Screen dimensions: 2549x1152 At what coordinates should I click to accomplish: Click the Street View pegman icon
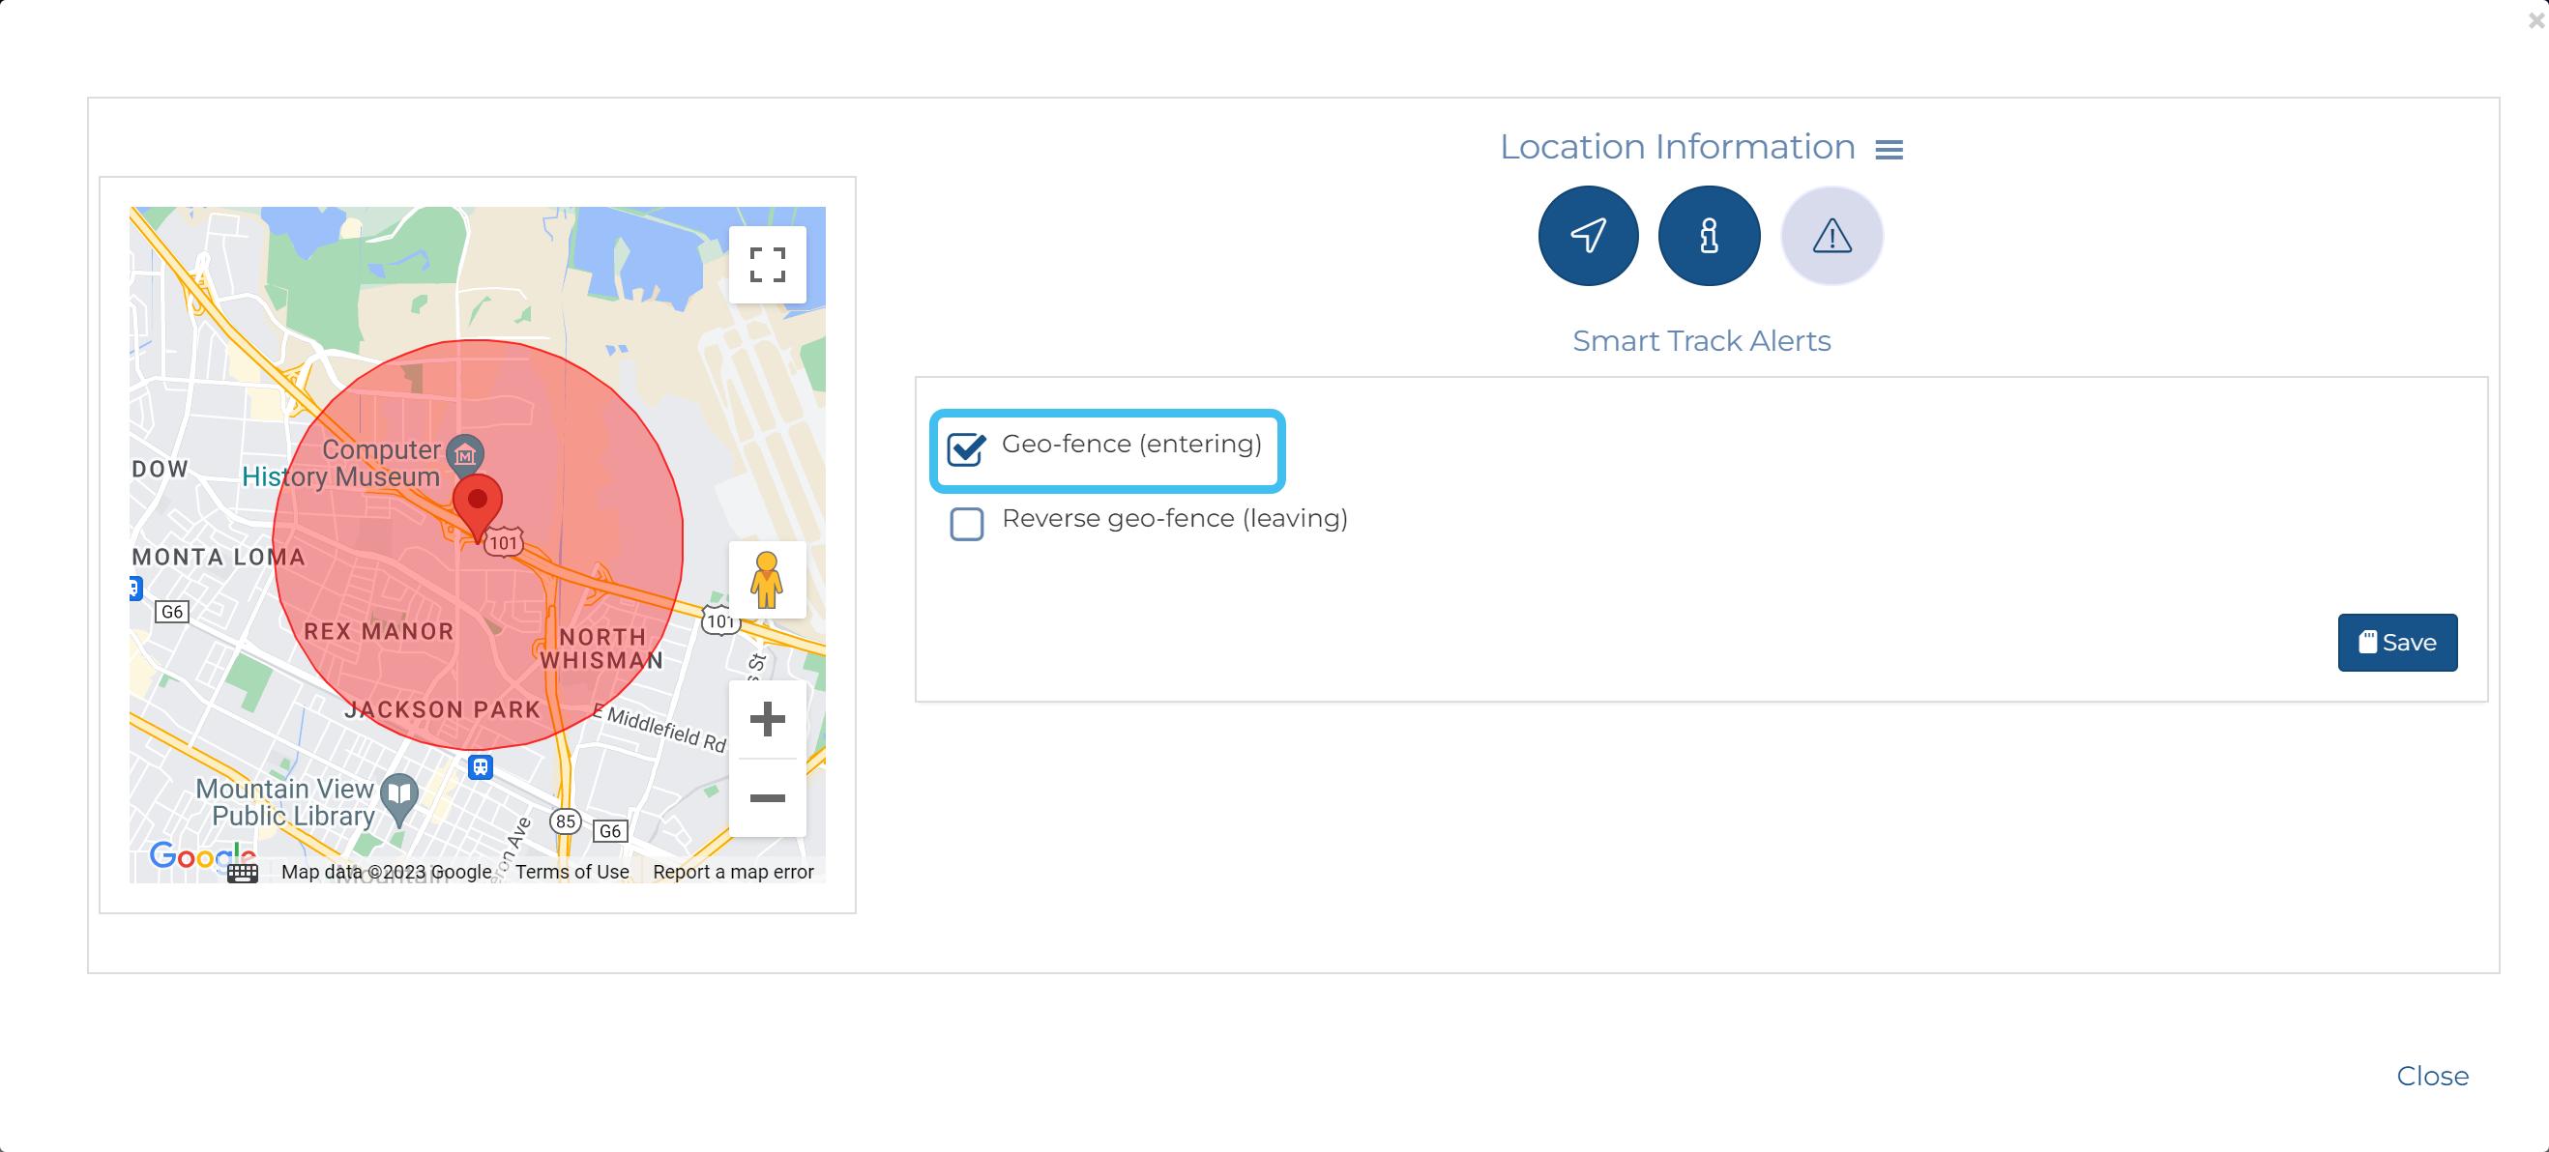pyautogui.click(x=767, y=580)
